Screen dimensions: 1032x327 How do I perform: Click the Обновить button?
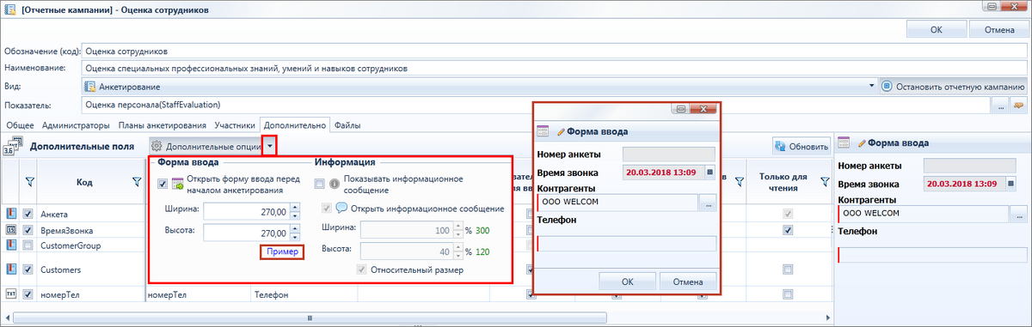(801, 147)
